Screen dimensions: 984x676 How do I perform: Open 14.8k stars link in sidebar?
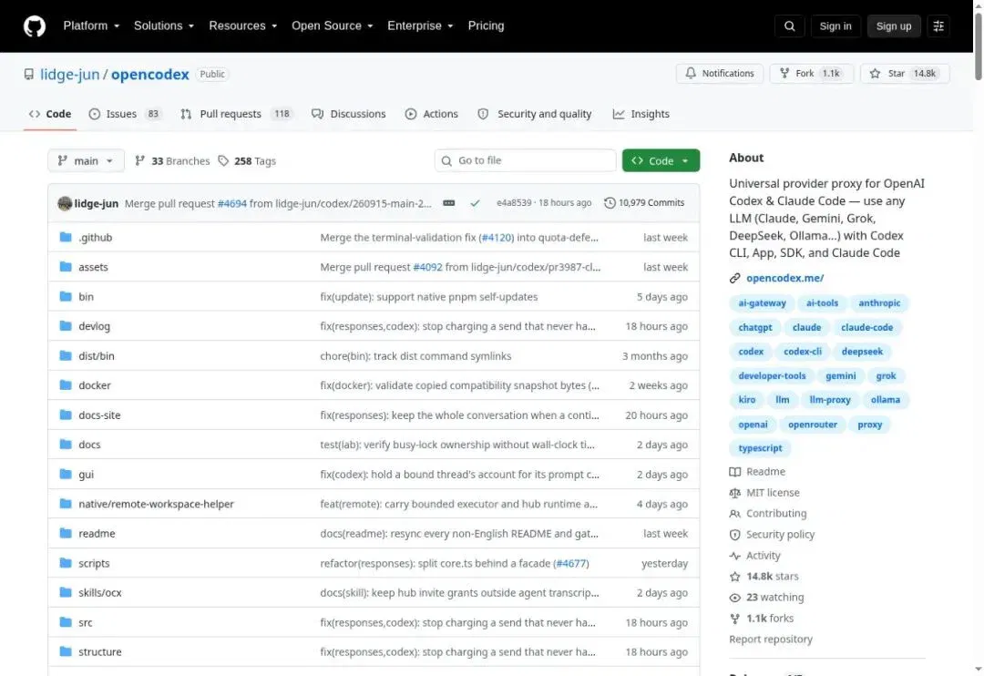click(764, 576)
